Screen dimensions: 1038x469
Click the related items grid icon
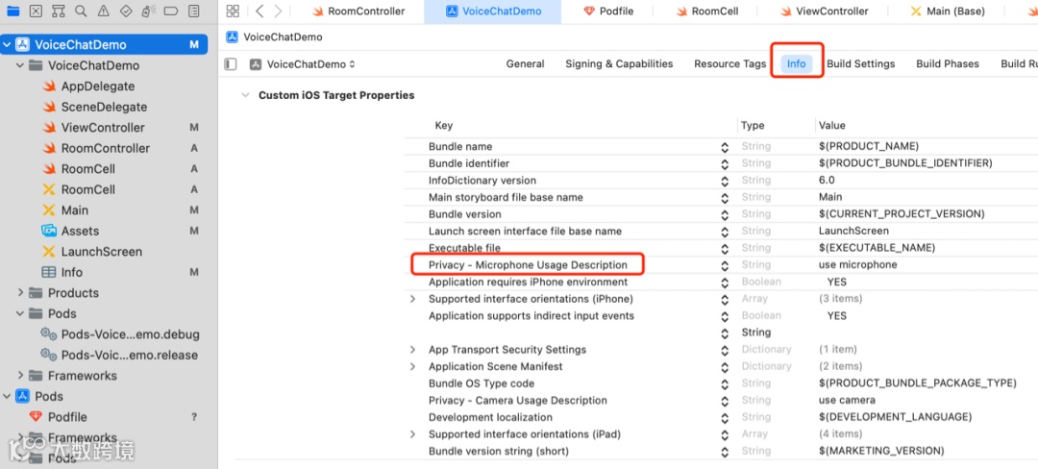click(233, 12)
